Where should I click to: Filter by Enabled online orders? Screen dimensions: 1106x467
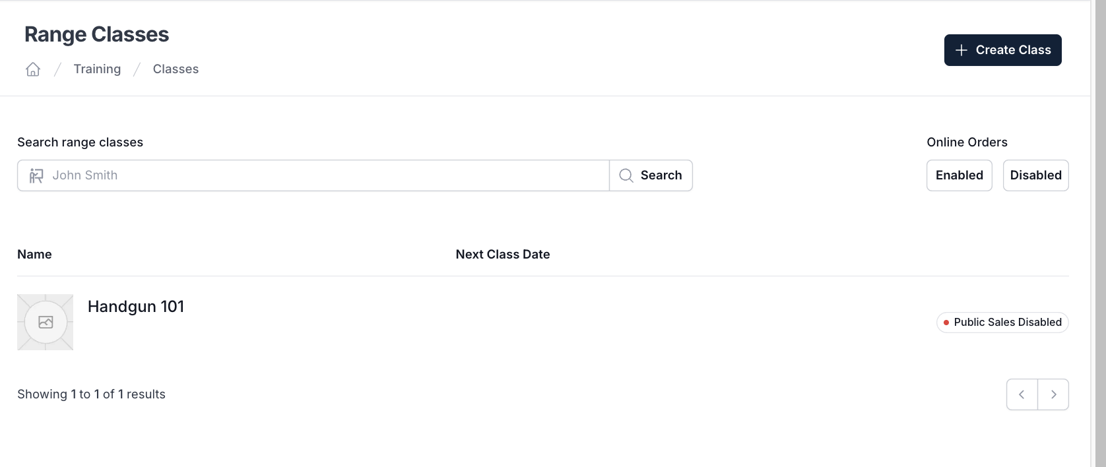coord(960,175)
